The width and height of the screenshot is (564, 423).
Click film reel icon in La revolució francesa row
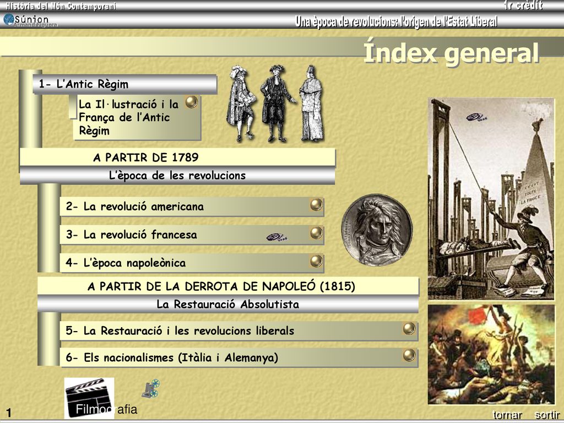click(276, 237)
